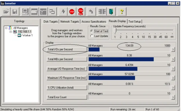The height and width of the screenshot is (111, 181).
Task: Stop the current test icon
Action: (x=72, y=12)
